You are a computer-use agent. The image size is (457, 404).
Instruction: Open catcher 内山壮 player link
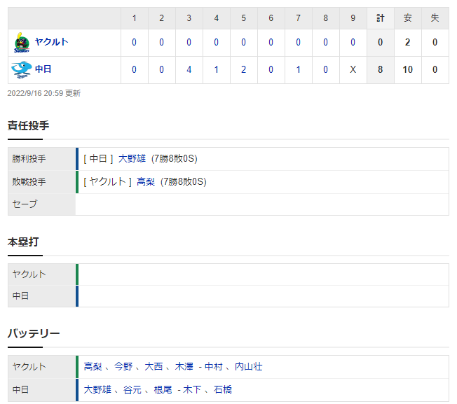click(x=249, y=366)
